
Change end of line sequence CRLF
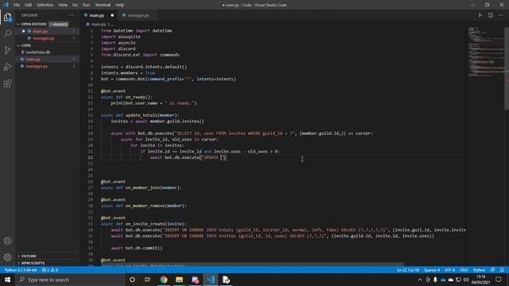click(x=464, y=270)
